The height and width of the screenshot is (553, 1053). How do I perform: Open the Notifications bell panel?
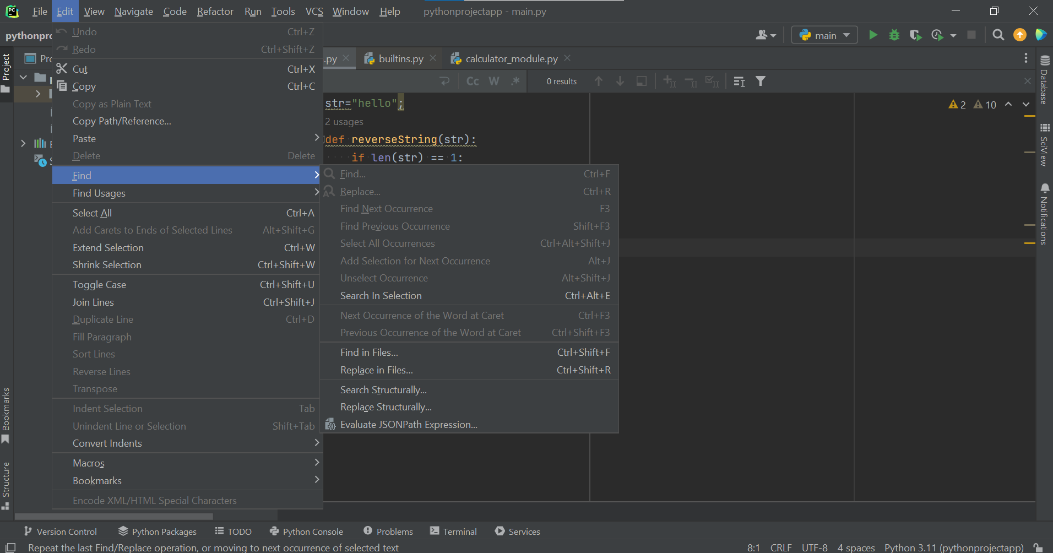point(1044,214)
